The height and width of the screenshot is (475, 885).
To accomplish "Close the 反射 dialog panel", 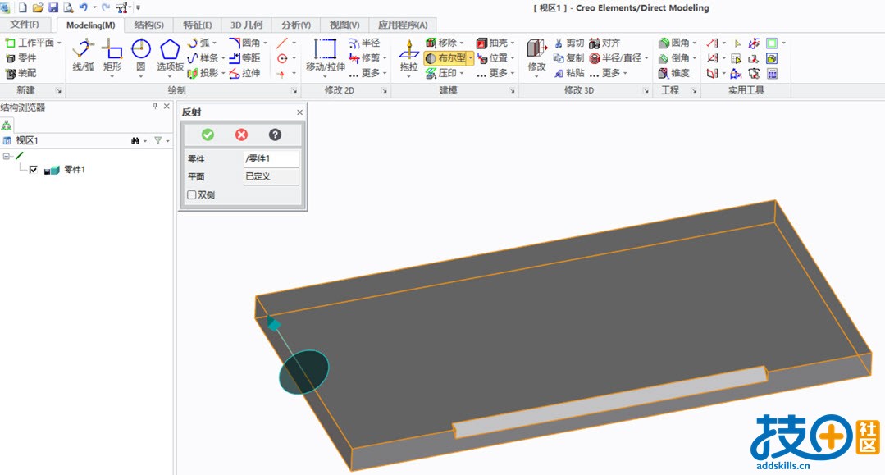I will point(299,112).
